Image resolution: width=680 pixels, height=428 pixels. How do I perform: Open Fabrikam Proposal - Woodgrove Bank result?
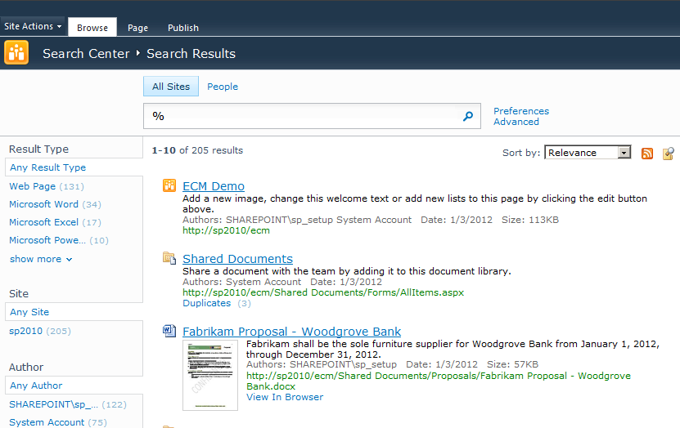tap(292, 332)
